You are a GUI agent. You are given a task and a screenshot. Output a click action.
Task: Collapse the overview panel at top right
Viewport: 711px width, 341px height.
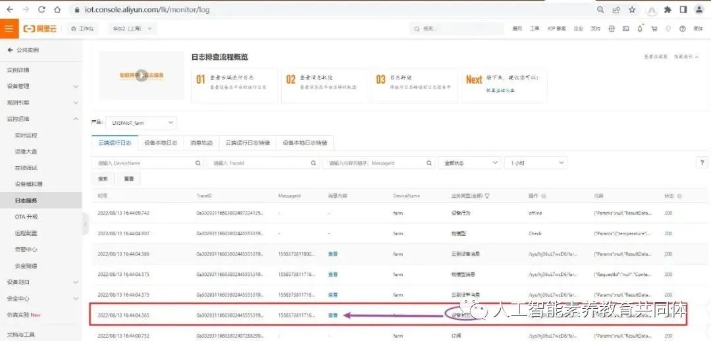tap(687, 57)
